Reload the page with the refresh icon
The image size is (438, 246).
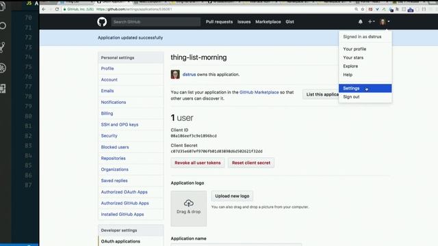point(57,9)
